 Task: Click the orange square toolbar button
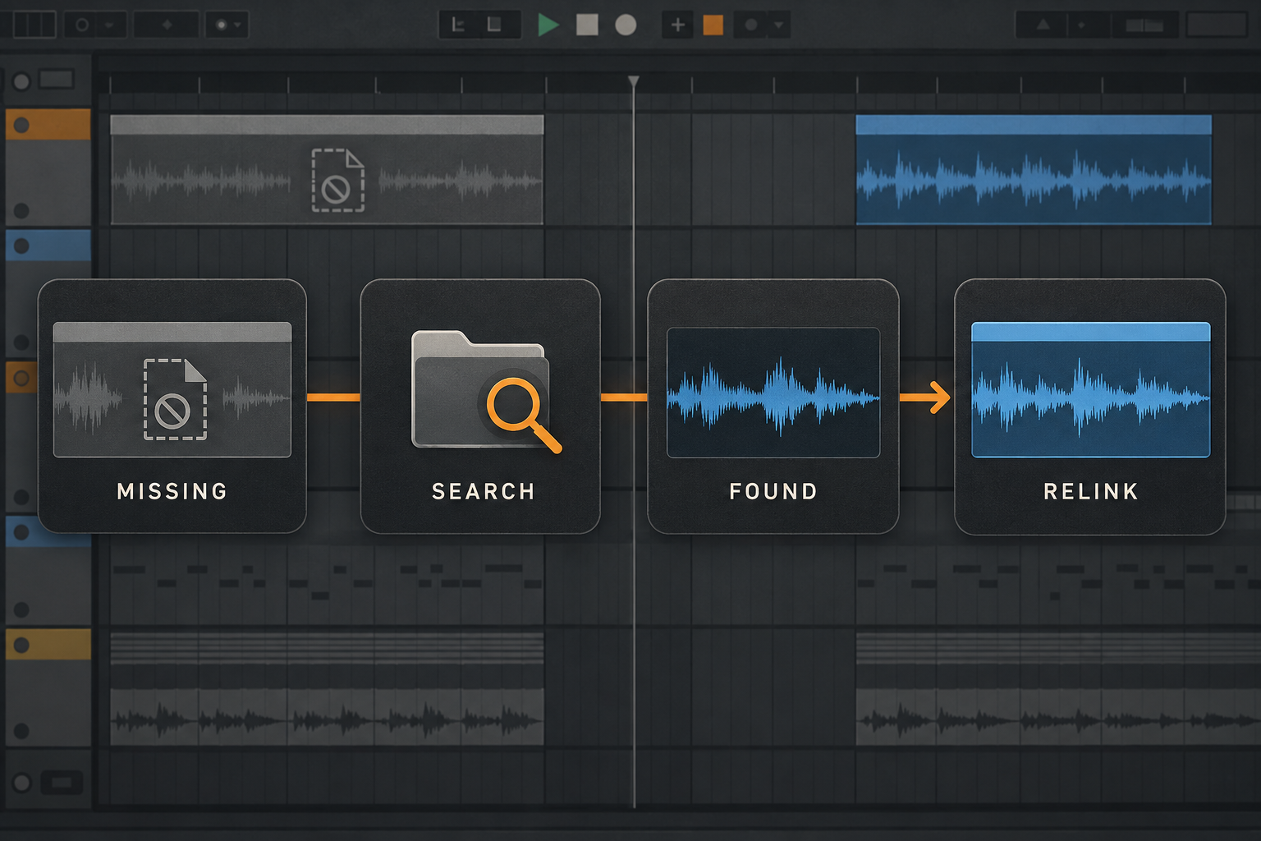tap(713, 25)
